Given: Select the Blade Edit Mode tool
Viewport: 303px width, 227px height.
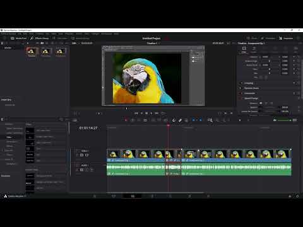Looking at the screenshot, I should [145, 120].
